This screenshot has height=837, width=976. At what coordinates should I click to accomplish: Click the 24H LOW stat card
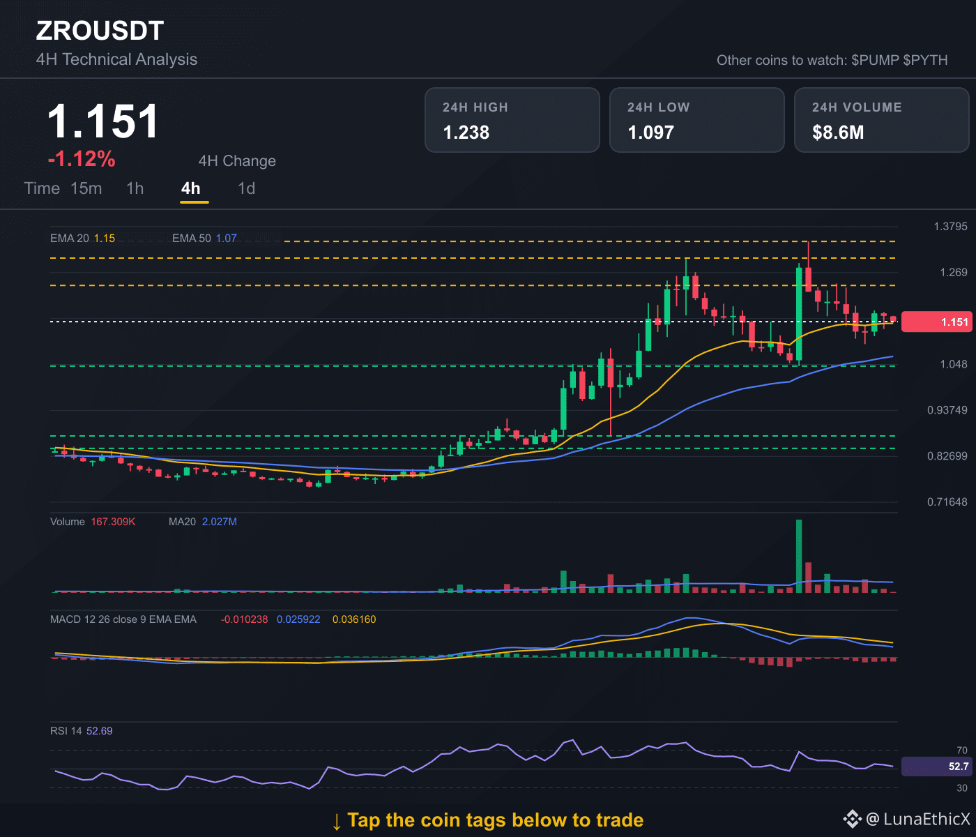(x=697, y=120)
